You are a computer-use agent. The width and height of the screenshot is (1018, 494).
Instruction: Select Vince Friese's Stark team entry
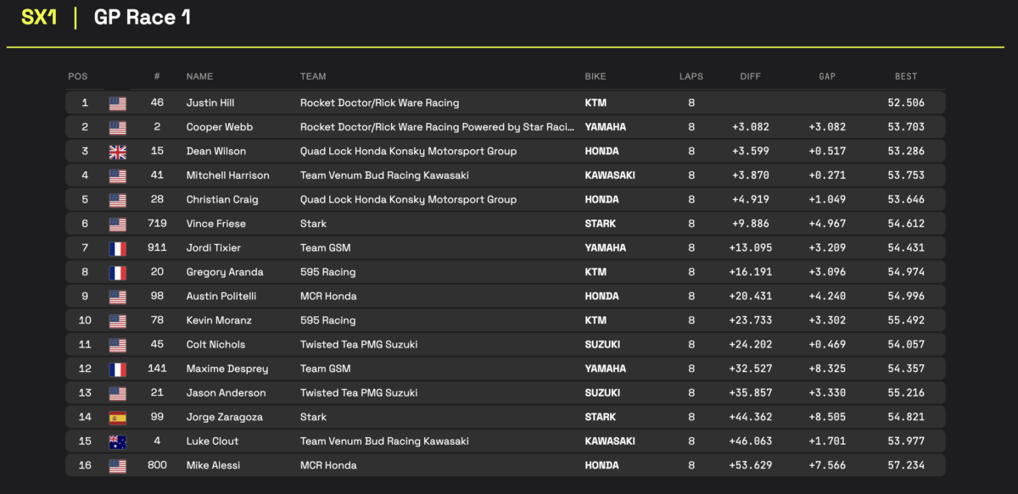pos(313,224)
